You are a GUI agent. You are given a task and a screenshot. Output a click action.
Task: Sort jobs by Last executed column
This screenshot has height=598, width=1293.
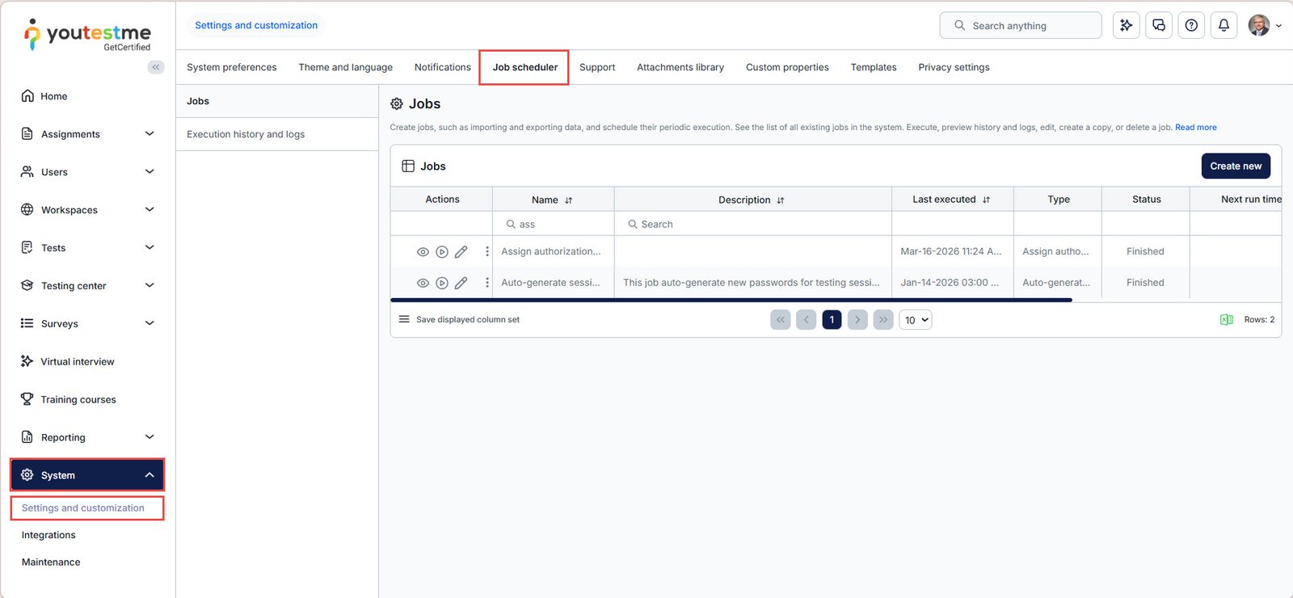coord(986,200)
